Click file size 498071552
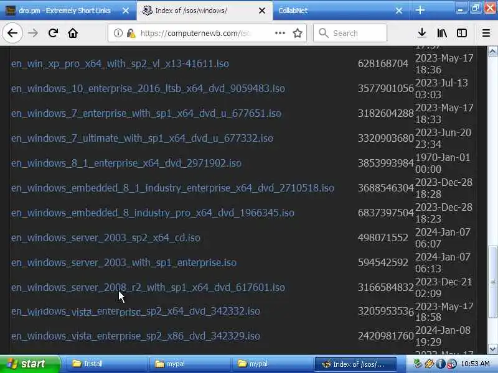 tap(383, 238)
